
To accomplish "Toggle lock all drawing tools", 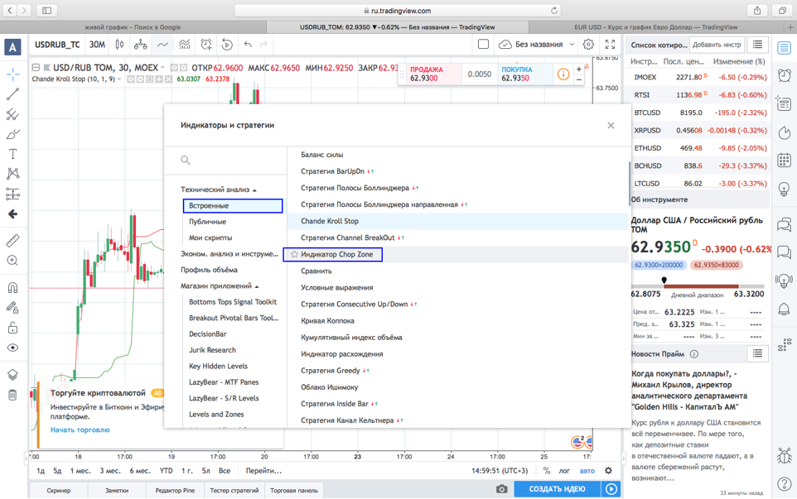I will pos(12,328).
